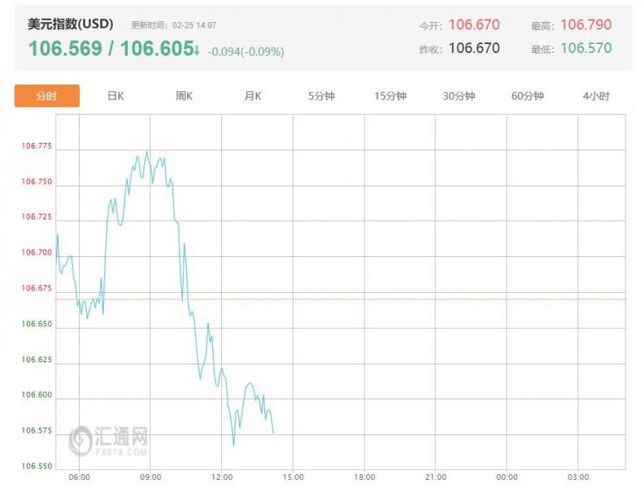Viewport: 641px width, 488px height.
Task: Click the 09:00 time axis label
Action: point(150,477)
